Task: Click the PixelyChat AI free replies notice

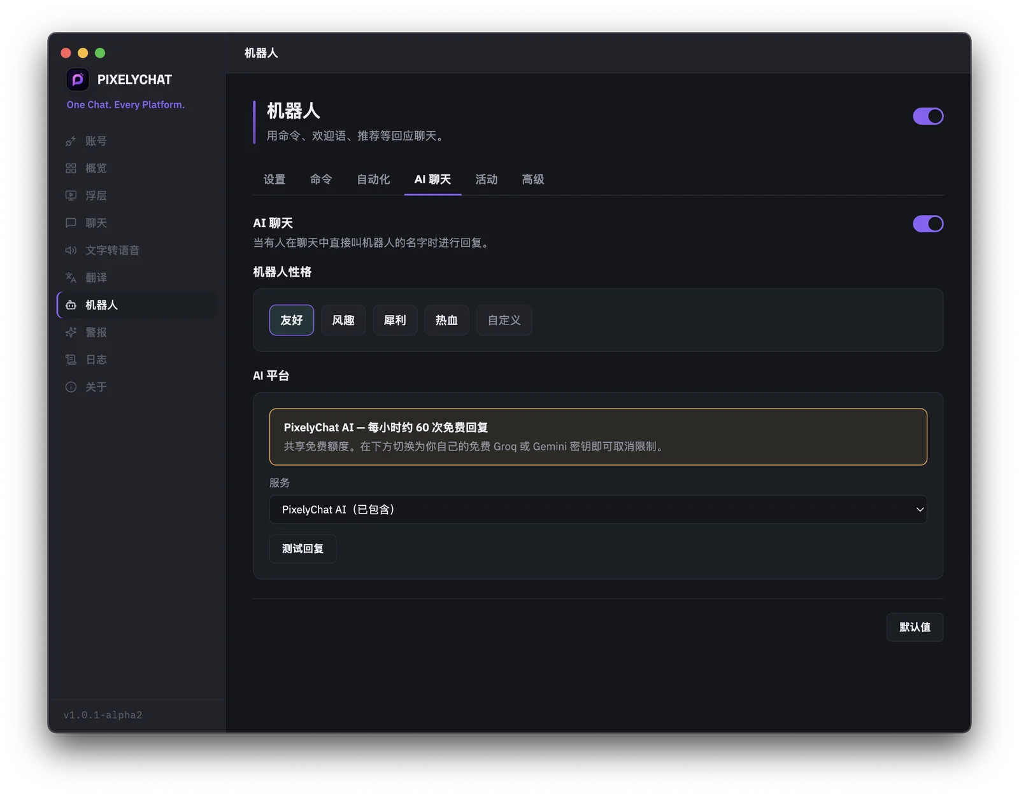Action: pyautogui.click(x=598, y=437)
